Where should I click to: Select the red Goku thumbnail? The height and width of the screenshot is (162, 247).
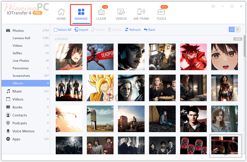click(x=193, y=57)
